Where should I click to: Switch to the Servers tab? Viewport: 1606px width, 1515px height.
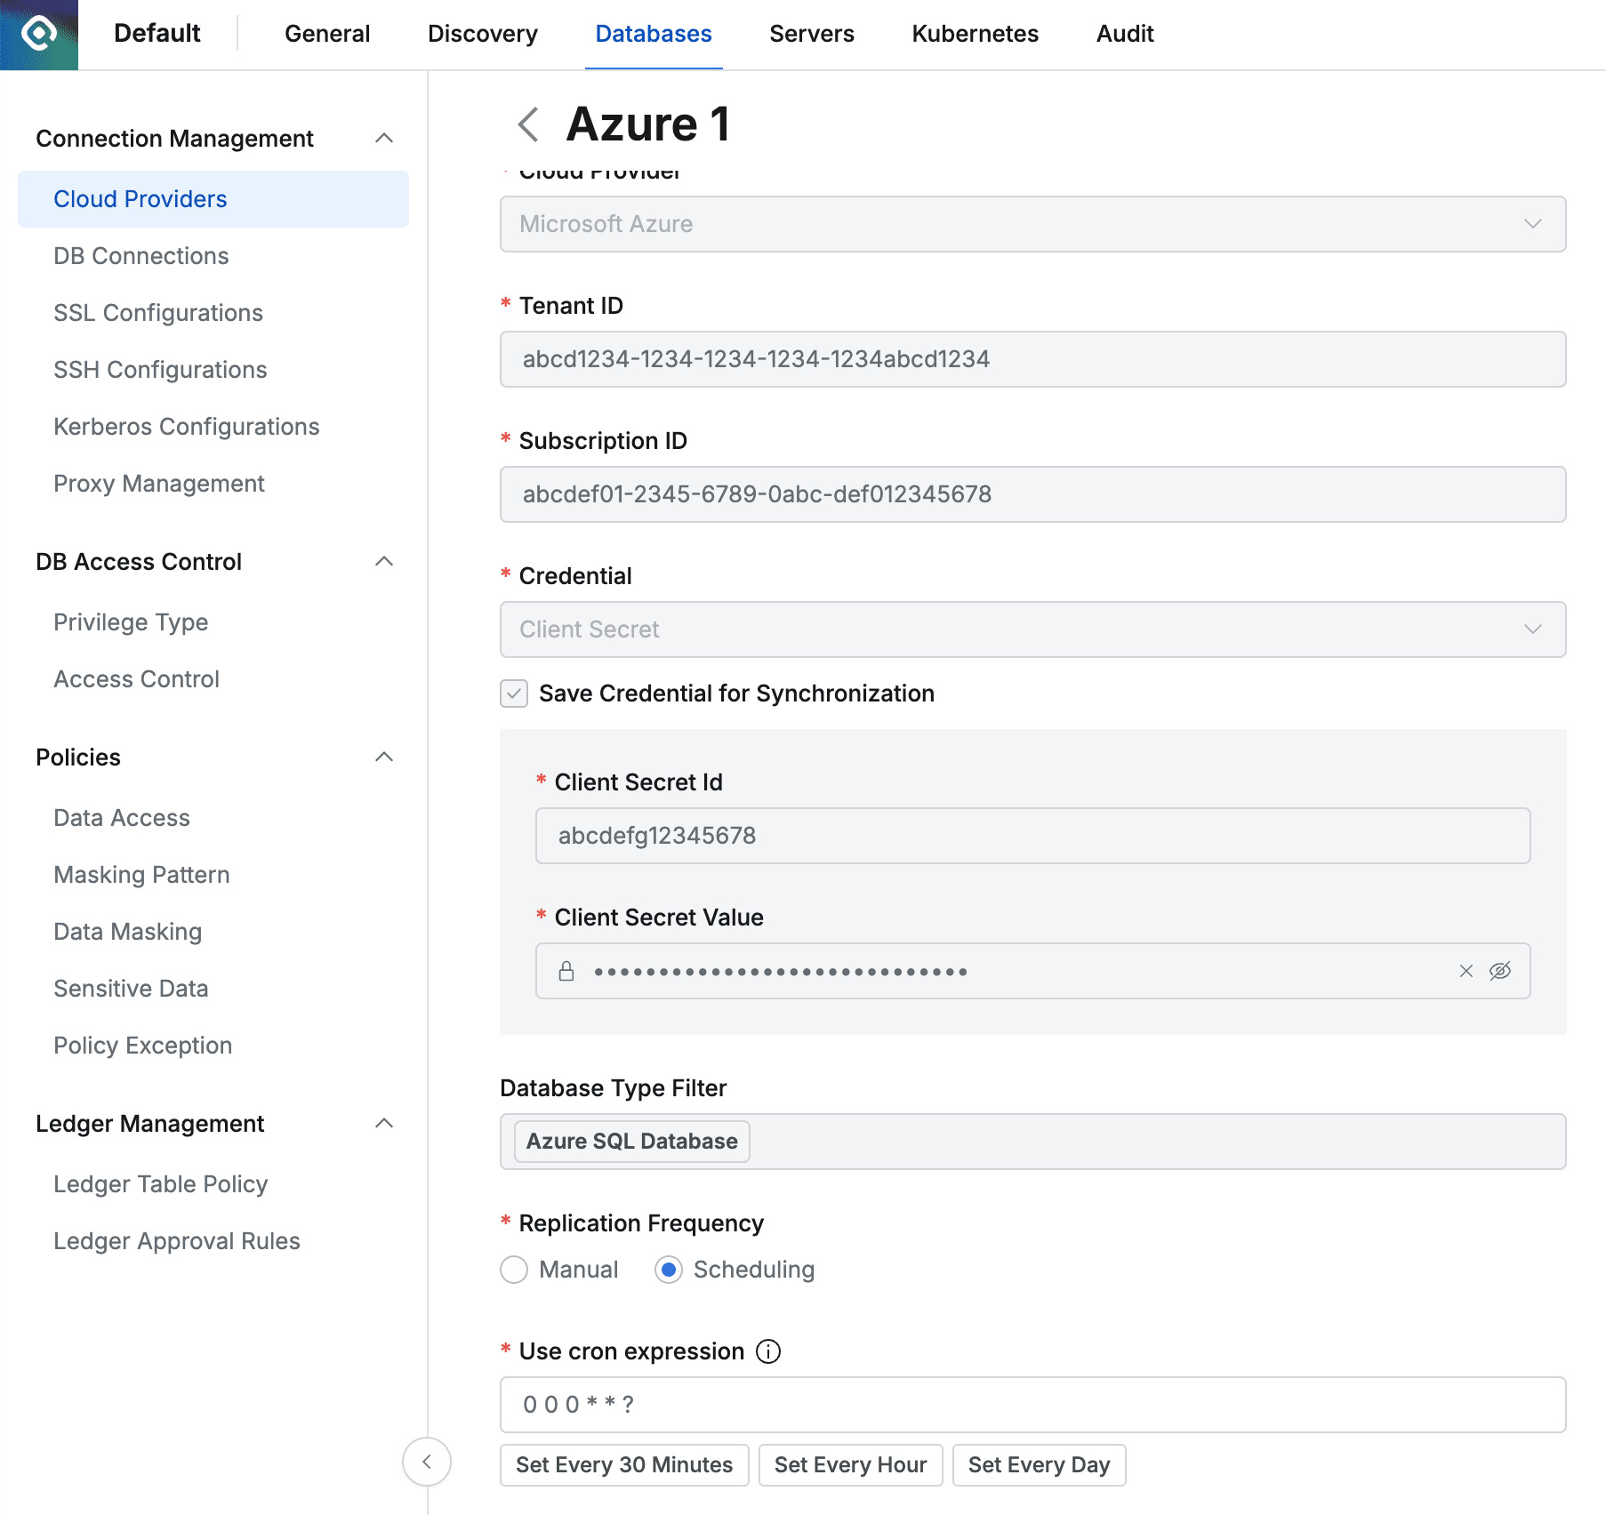810,34
